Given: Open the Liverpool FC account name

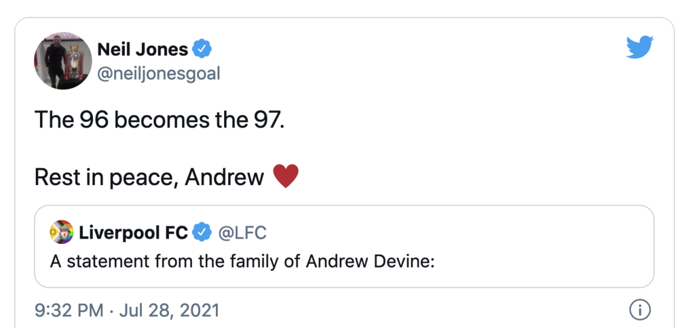Looking at the screenshot, I should point(133,233).
